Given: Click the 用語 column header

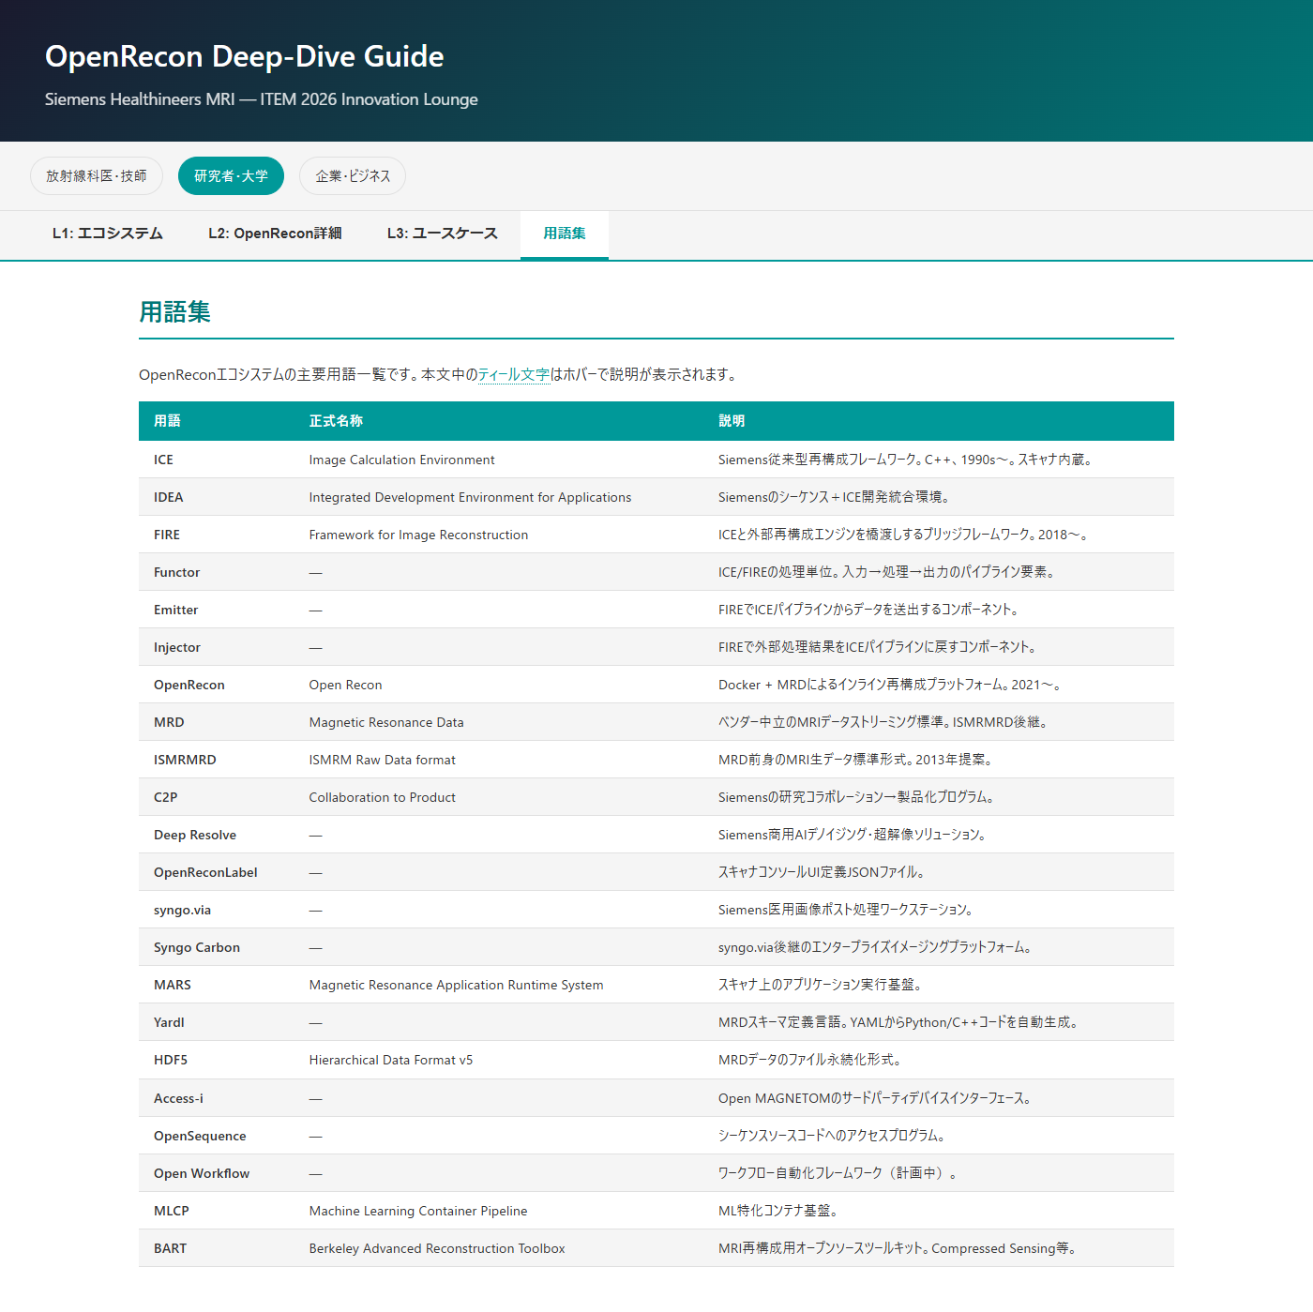Looking at the screenshot, I should click(167, 421).
